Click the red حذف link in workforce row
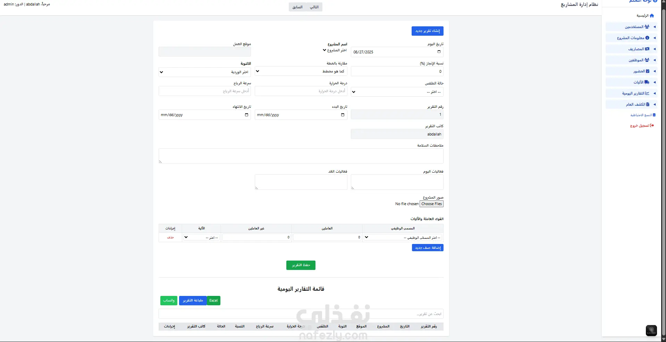This screenshot has width=666, height=342. (170, 237)
